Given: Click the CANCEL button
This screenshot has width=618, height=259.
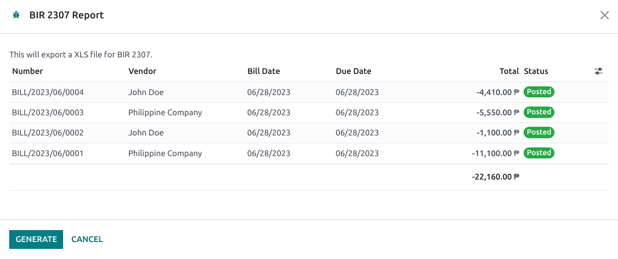Looking at the screenshot, I should (87, 239).
